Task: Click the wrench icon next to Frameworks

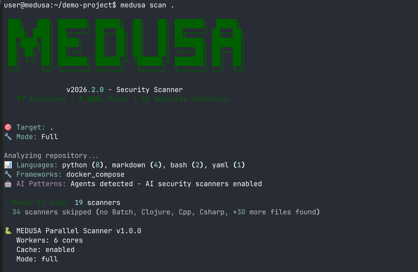Action: (x=8, y=174)
